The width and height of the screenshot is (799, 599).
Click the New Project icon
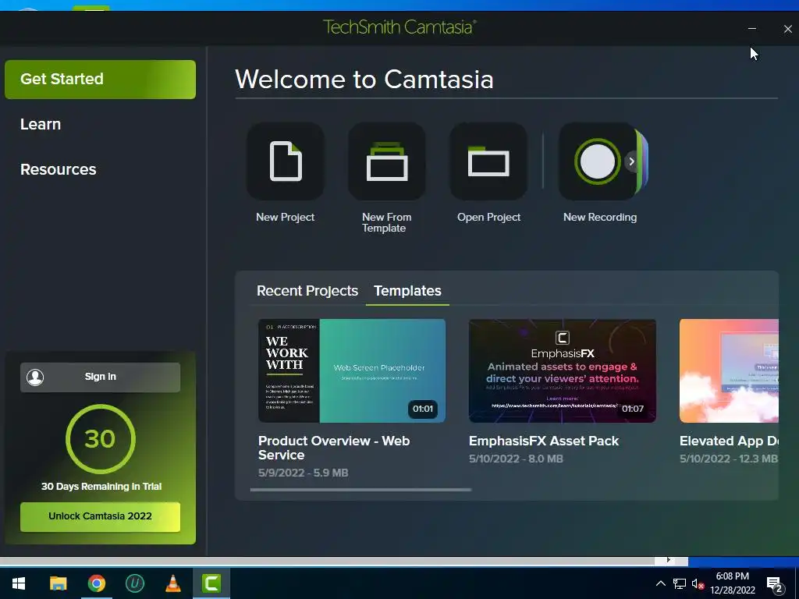pos(286,161)
